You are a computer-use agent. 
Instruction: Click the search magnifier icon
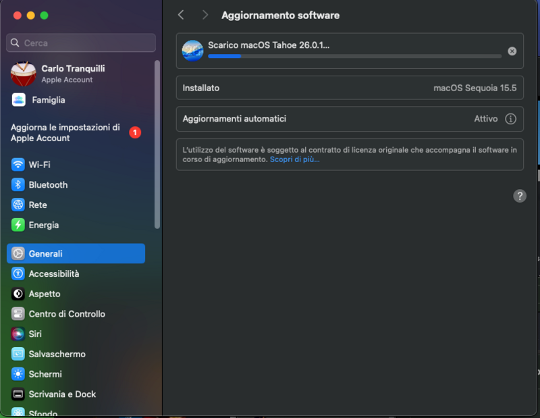click(15, 43)
